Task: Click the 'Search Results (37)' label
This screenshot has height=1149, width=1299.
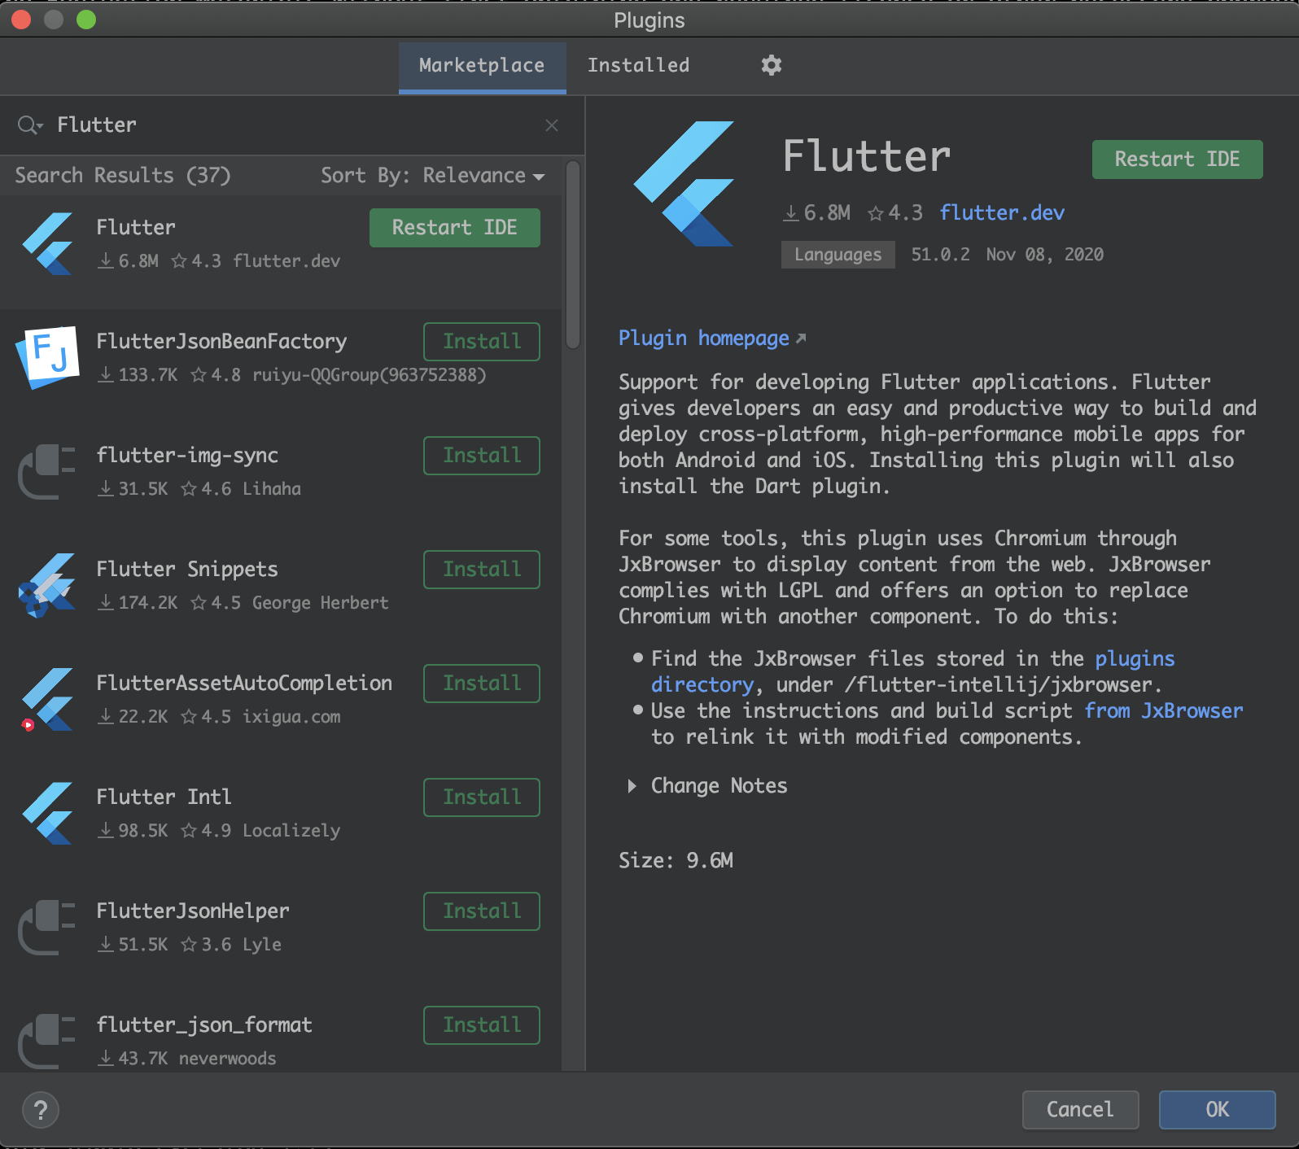Action: tap(123, 176)
